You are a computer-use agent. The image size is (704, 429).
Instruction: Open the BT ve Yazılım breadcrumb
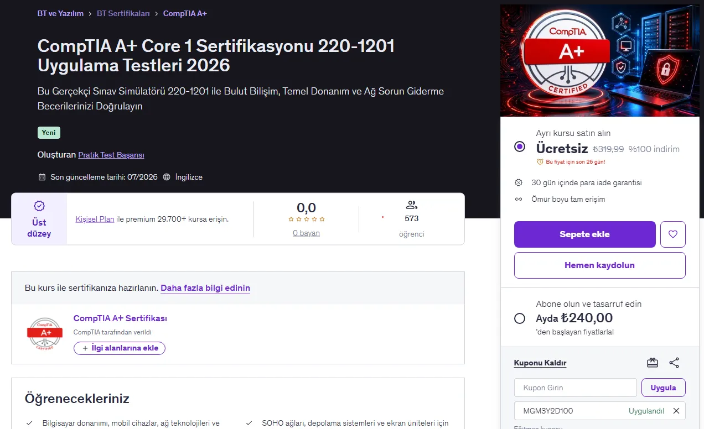point(60,13)
